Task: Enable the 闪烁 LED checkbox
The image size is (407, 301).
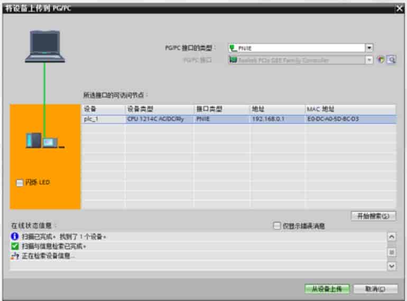Action: 20,183
